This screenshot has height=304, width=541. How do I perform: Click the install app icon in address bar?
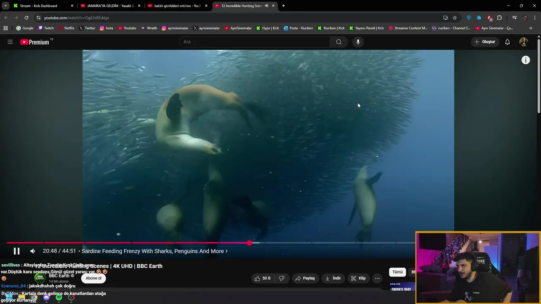[x=445, y=18]
